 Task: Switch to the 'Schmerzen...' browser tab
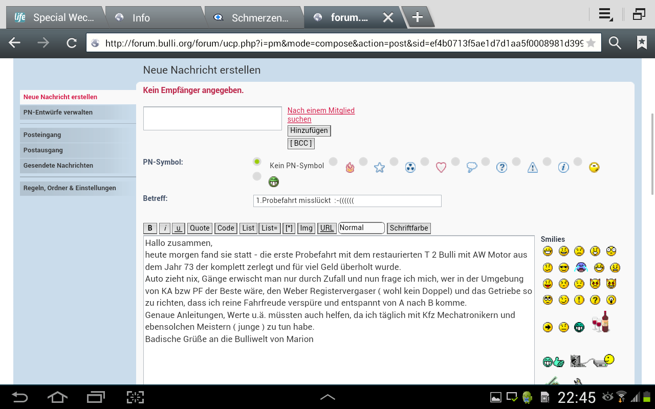tap(254, 18)
